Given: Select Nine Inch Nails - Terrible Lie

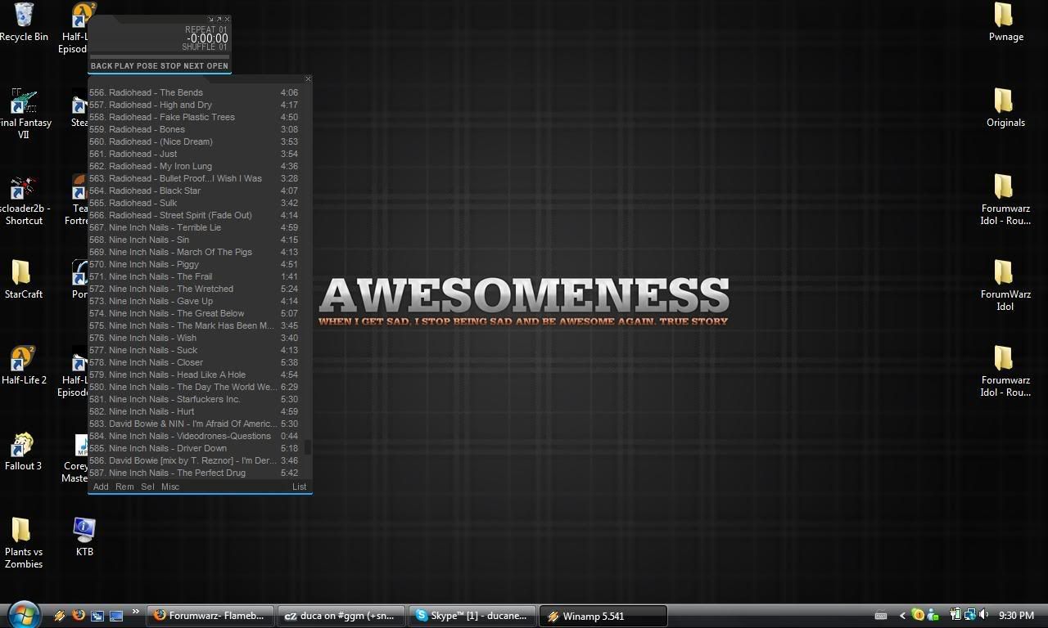Looking at the screenshot, I should pos(194,227).
